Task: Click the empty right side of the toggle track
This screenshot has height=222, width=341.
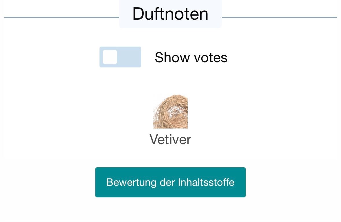Action: coord(129,57)
